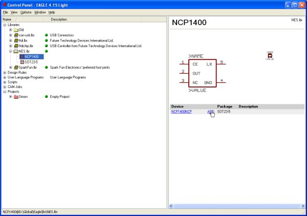Click the SOT23-5 package thumbnail preview
The image size is (307, 216).
270,56
